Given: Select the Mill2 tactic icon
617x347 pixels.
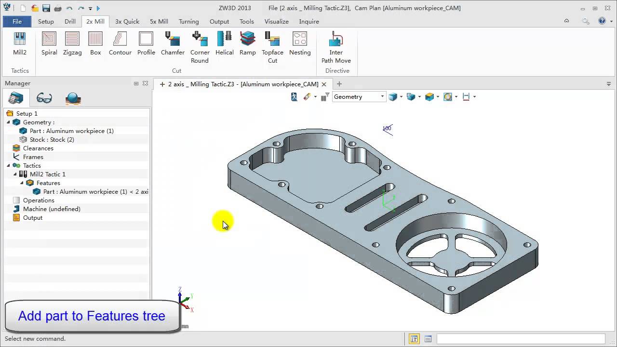Looking at the screenshot, I should pos(20,44).
